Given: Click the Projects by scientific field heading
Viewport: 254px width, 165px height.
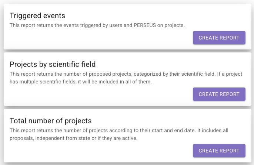Looking at the screenshot, I should click(53, 64).
